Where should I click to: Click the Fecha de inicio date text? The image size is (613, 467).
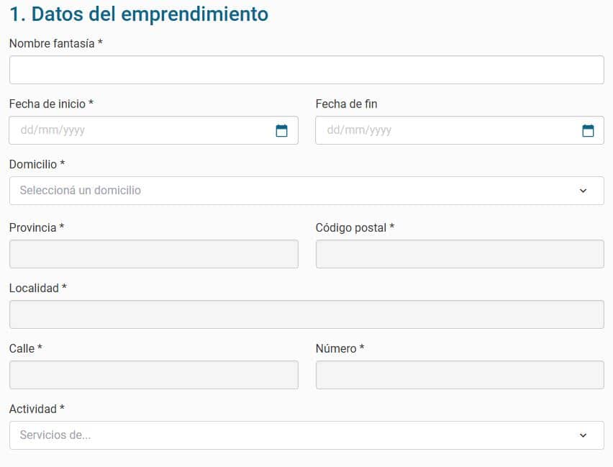(53, 130)
